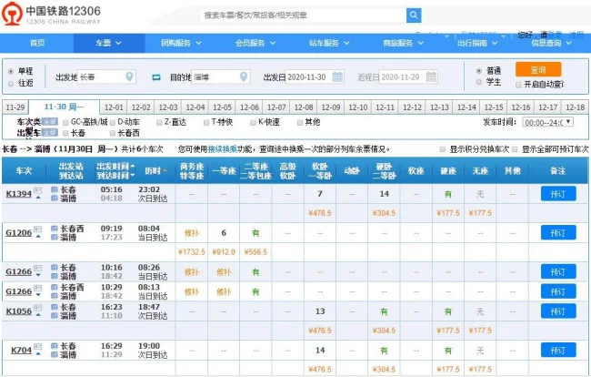The height and width of the screenshot is (377, 591).
Task: Collapse price row arrow under G1206
Action: click(38, 237)
